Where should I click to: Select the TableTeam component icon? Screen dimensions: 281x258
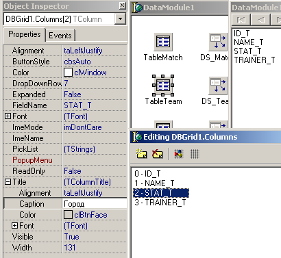pos(163,86)
